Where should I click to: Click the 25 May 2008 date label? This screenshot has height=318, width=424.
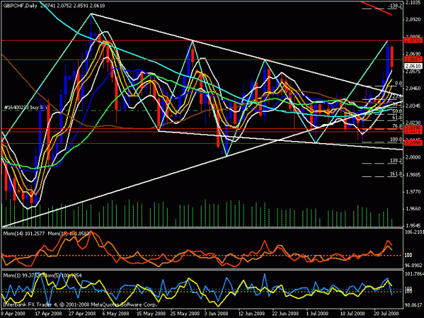pos(185,314)
